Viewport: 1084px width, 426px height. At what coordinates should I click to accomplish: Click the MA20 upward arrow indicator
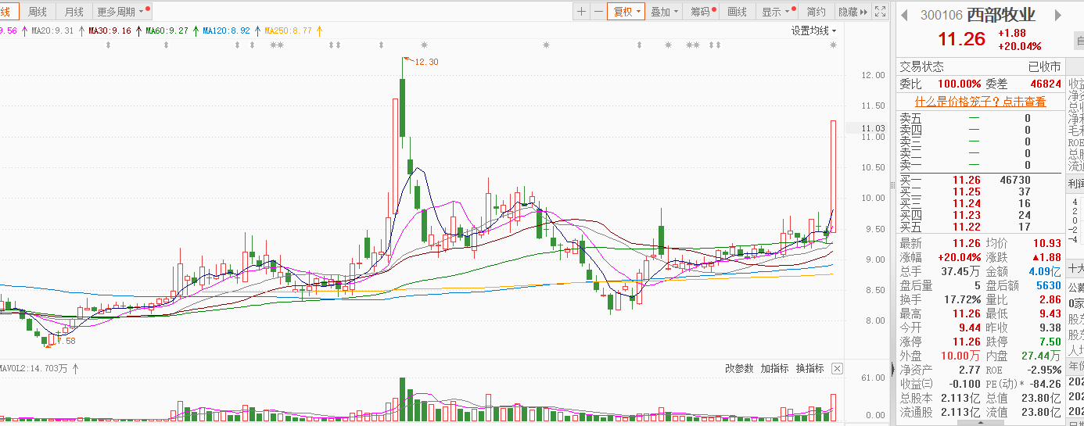81,30
